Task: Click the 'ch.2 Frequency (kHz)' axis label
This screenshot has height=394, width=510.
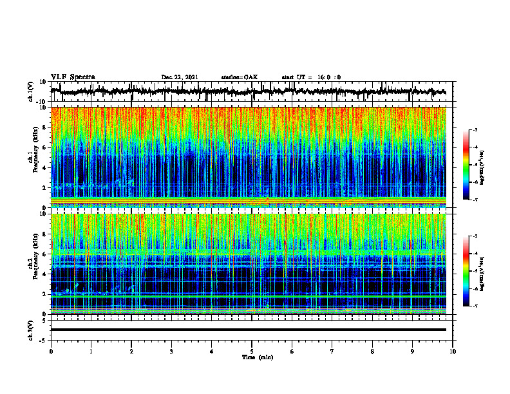Action: [x=33, y=256]
